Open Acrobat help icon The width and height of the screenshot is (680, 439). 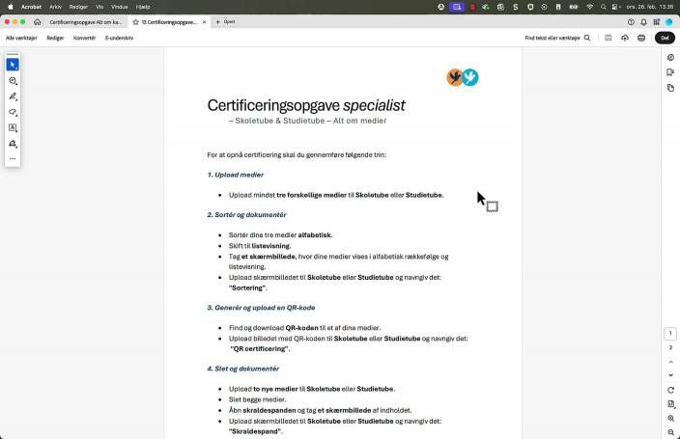[631, 22]
